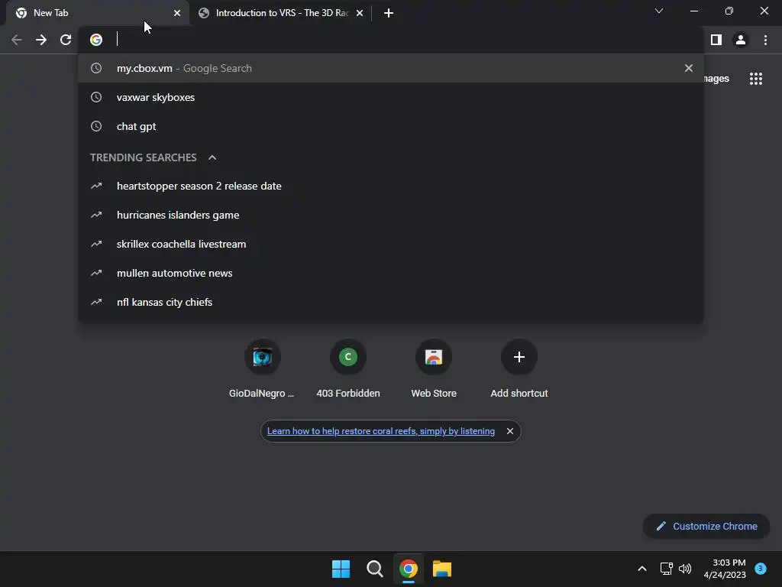Select nfl kansas city chiefs search
The height and width of the screenshot is (587, 782).
[x=391, y=302]
